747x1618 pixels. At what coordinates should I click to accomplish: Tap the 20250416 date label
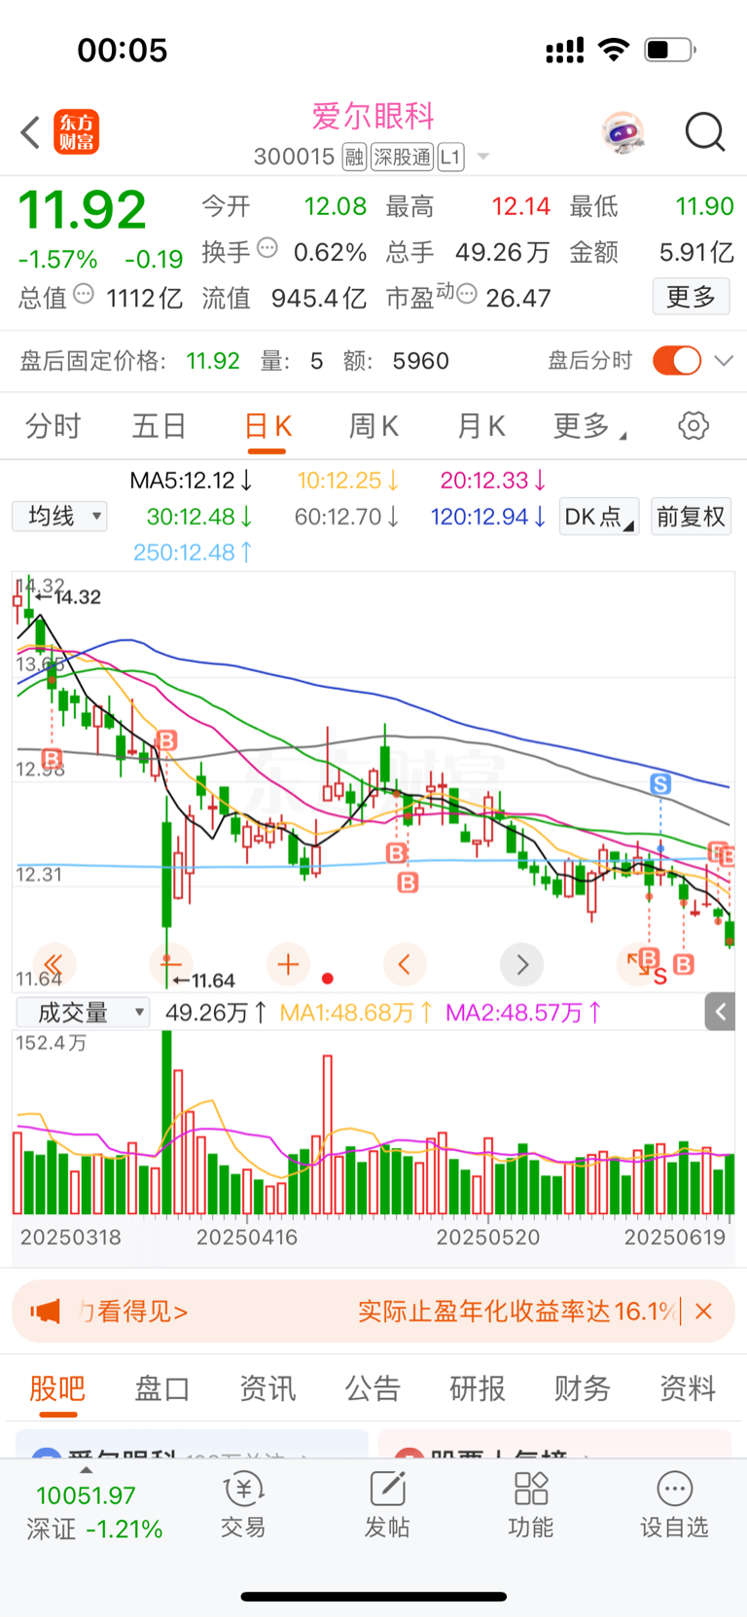click(x=247, y=1238)
